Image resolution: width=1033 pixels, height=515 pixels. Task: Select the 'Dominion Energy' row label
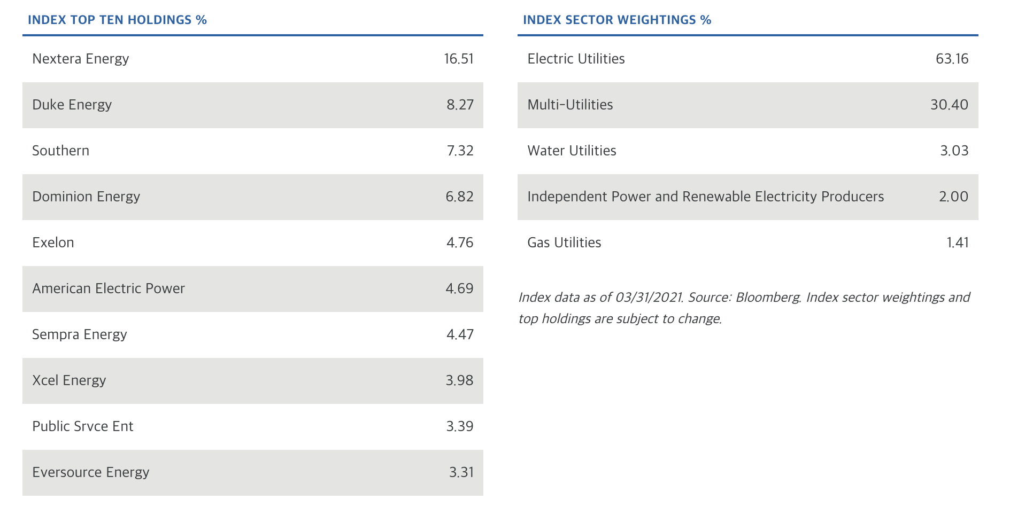pyautogui.click(x=86, y=197)
